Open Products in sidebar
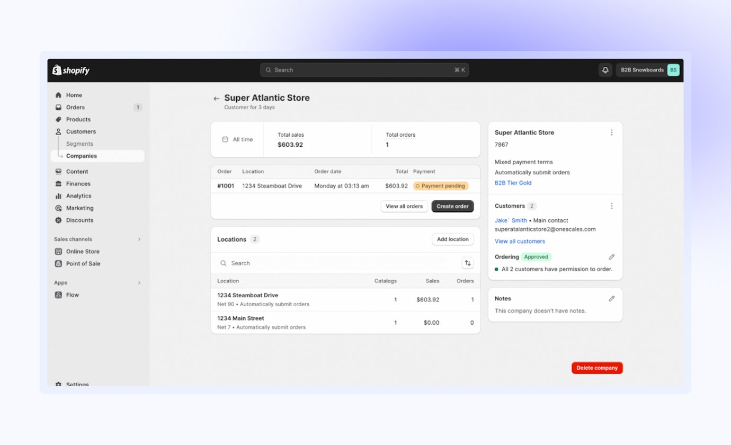This screenshot has height=445, width=731. [x=78, y=120]
